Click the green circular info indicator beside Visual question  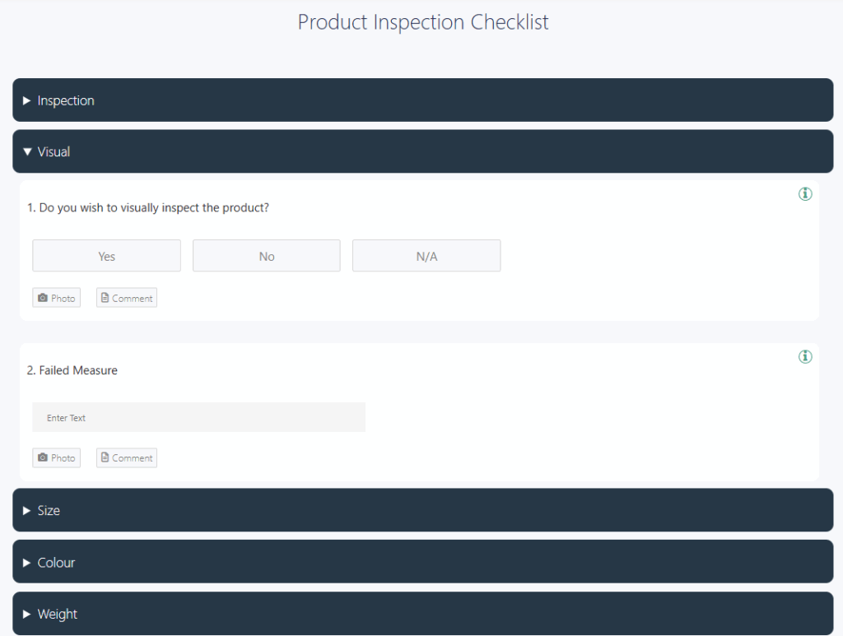tap(805, 194)
